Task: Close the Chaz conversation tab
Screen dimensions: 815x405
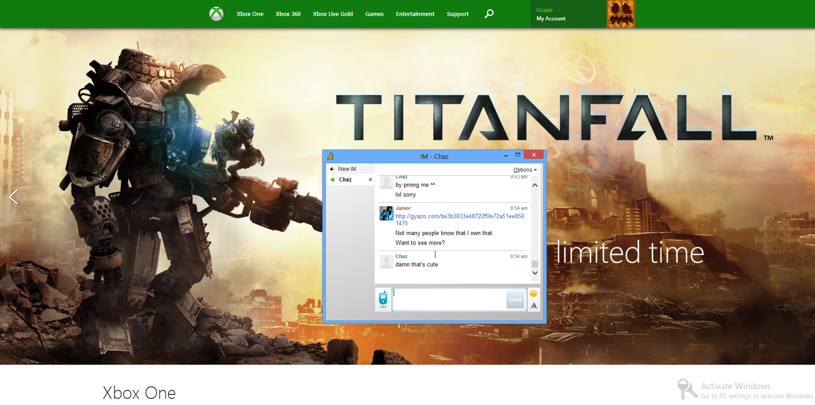Action: pyautogui.click(x=370, y=180)
